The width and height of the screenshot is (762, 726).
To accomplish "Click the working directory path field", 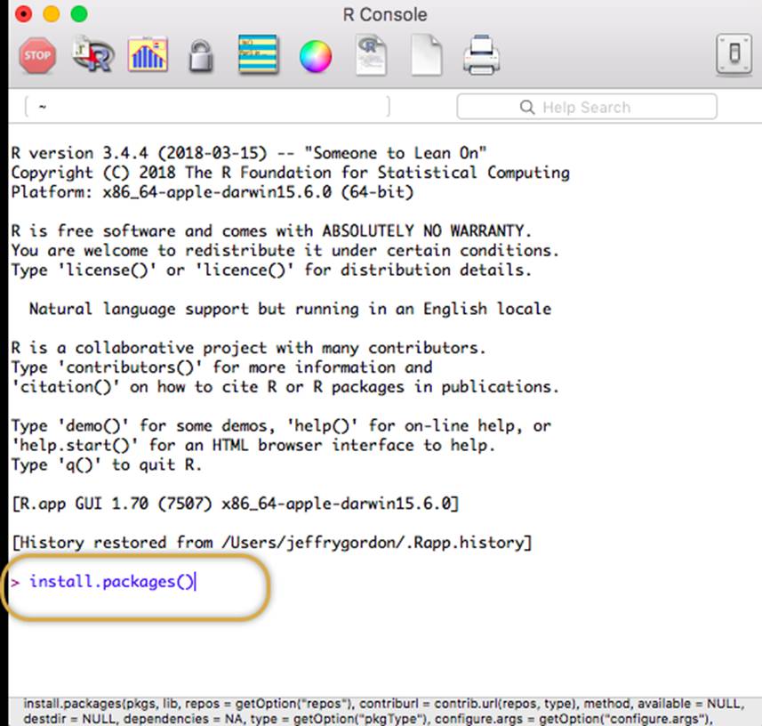I will tap(206, 108).
